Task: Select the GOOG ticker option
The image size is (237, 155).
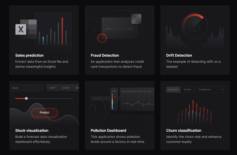Action: tap(66, 88)
